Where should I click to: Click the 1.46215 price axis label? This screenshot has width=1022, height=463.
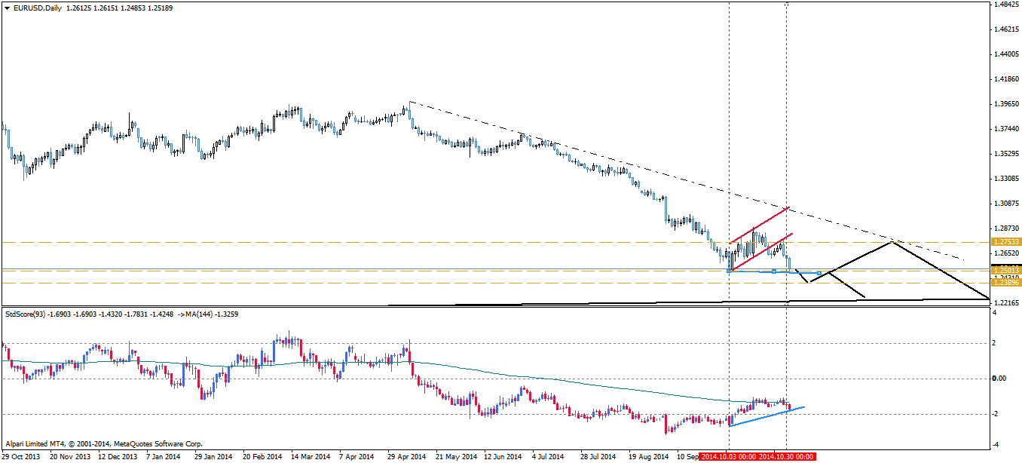point(1006,29)
